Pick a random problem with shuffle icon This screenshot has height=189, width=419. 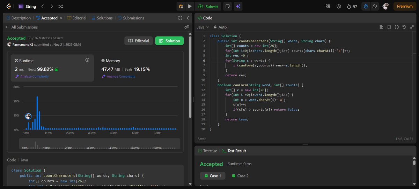pos(60,6)
